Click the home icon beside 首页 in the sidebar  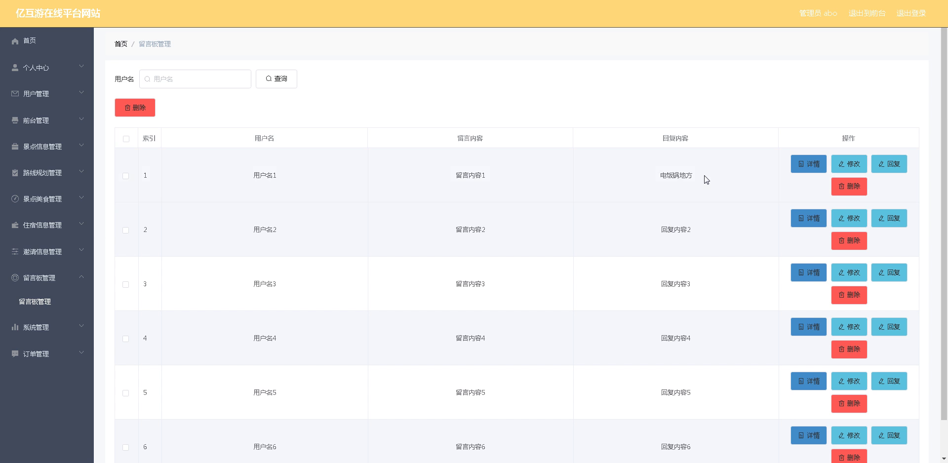(x=15, y=41)
